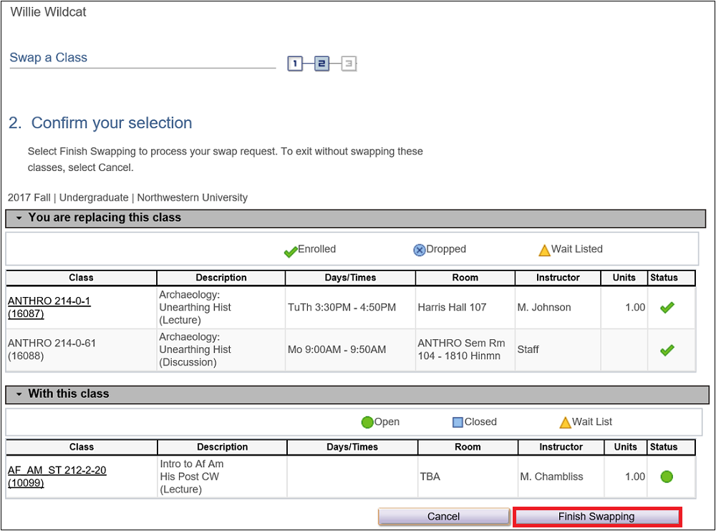Open the AF_AM_ST 212-2-20 (10099) class link
716x531 pixels.
click(57, 476)
